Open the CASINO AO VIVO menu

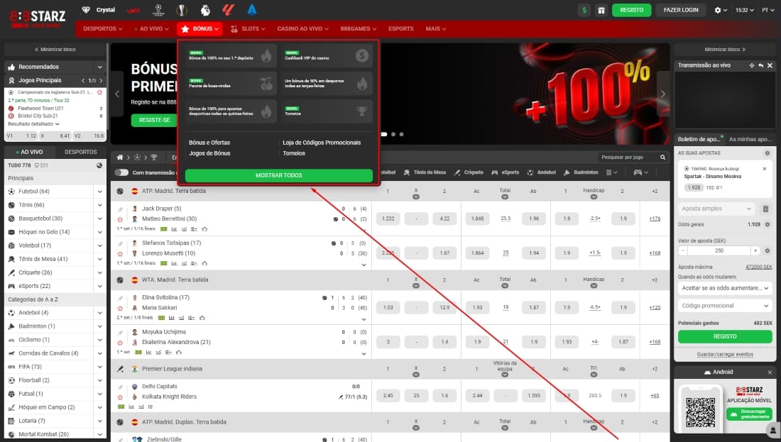point(302,29)
